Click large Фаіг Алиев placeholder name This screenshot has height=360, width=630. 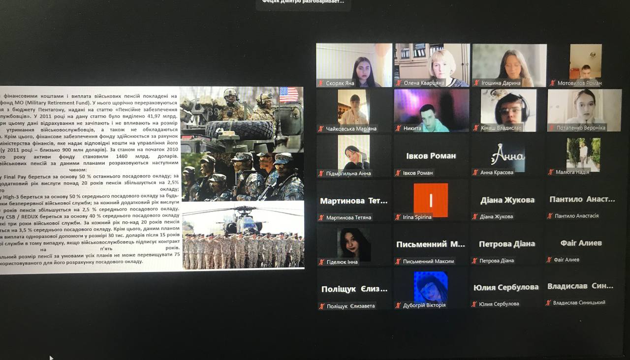pos(581,243)
